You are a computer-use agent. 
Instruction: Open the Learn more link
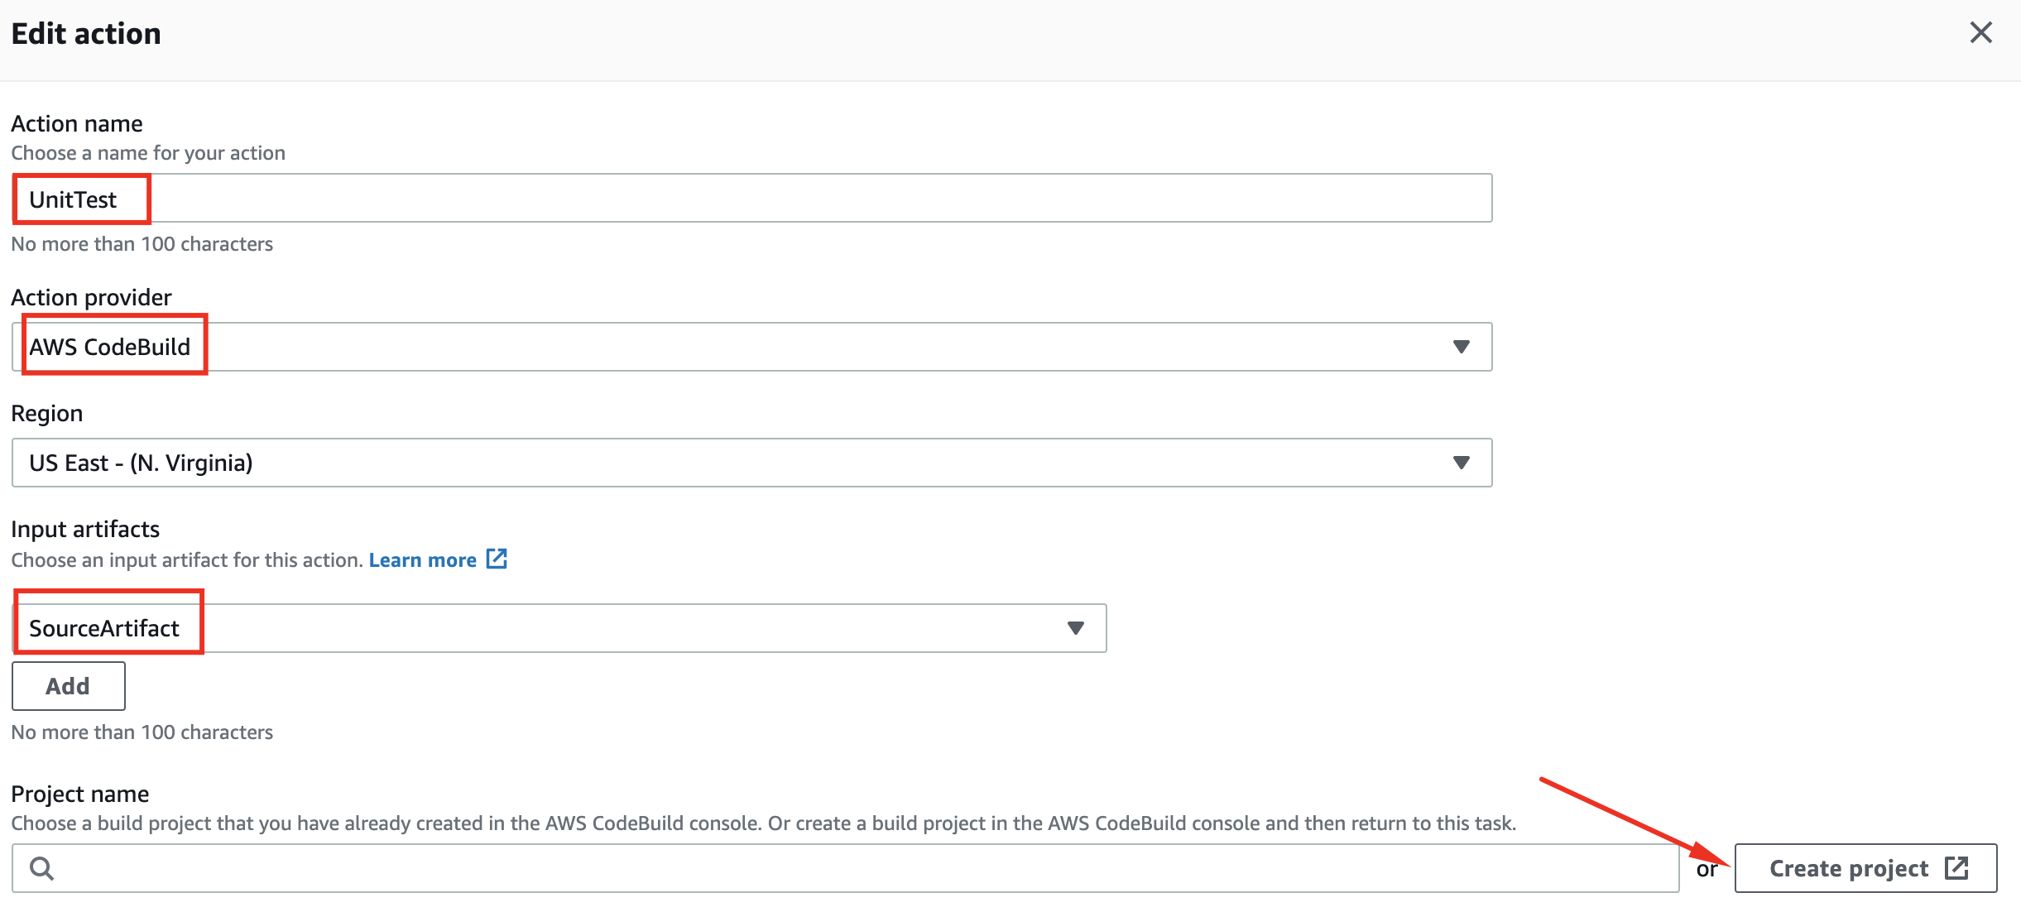pyautogui.click(x=423, y=560)
